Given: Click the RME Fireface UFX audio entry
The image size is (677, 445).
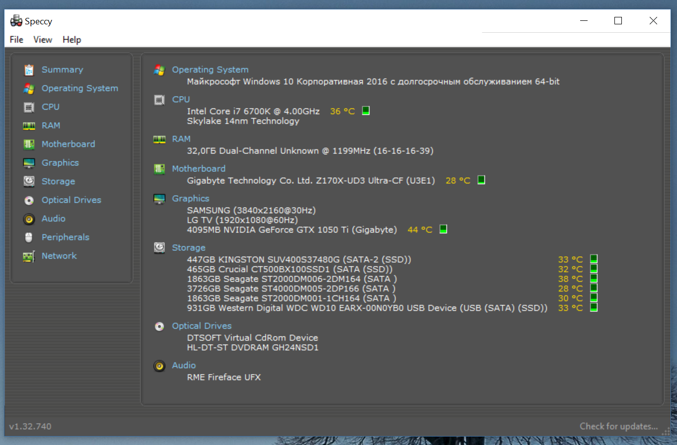Looking at the screenshot, I should point(224,377).
